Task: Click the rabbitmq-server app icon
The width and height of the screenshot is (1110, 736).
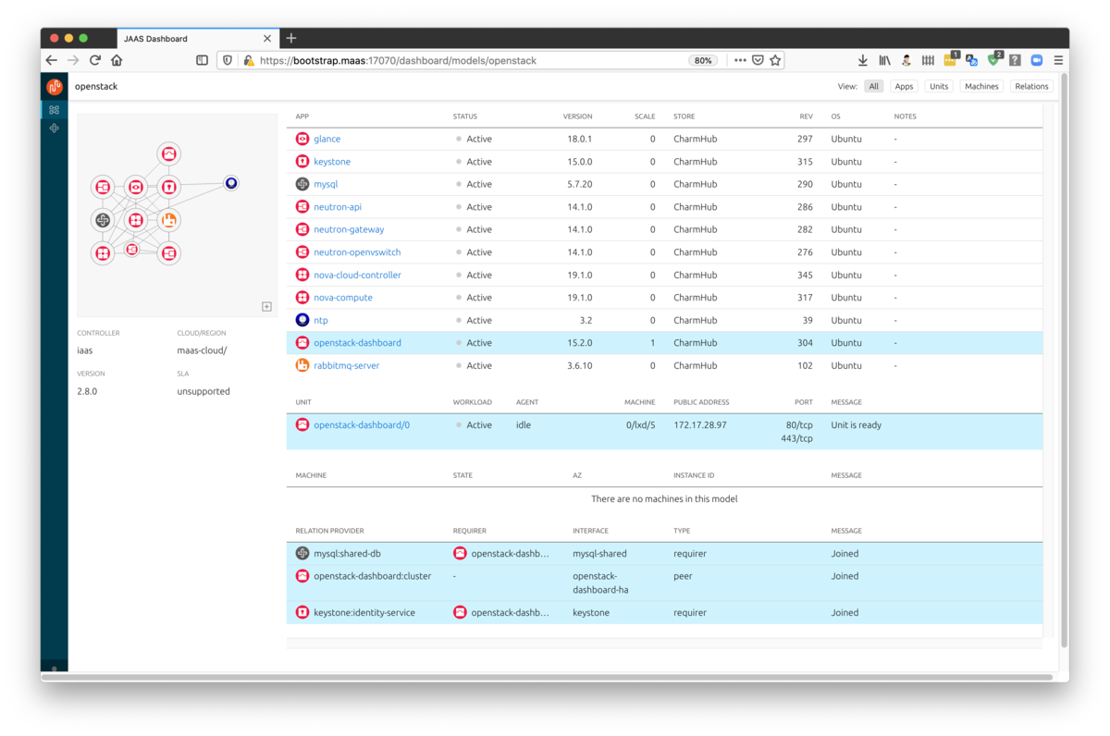Action: (302, 365)
